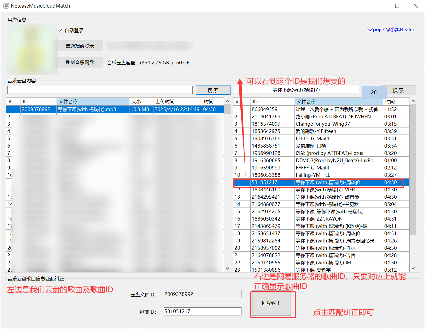Click the user avatar image
The image size is (425, 329).
(32, 49)
